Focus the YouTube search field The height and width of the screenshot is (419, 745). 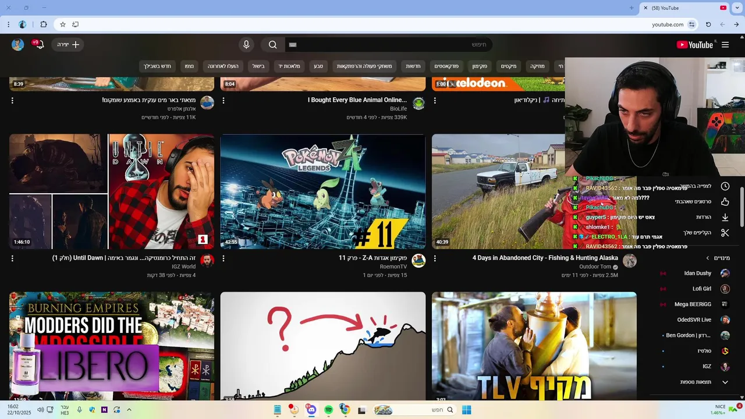pos(388,45)
